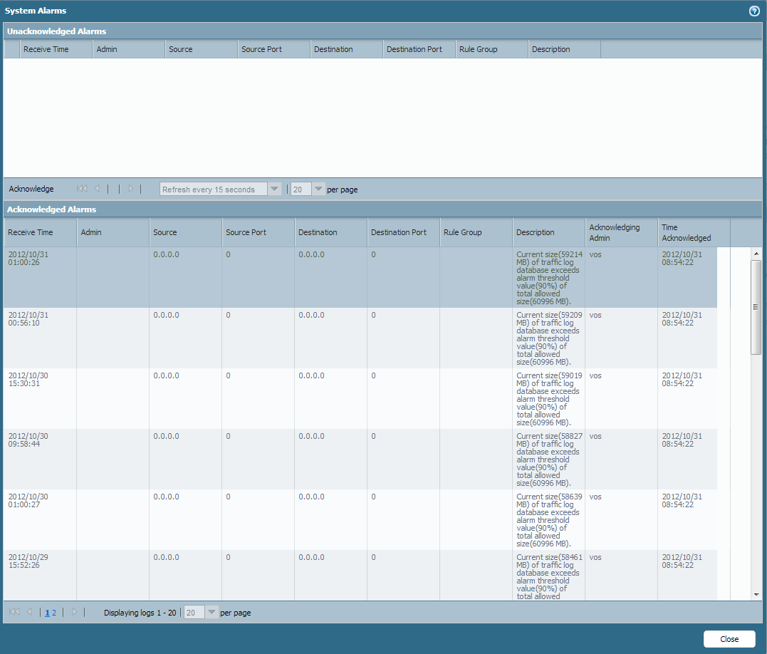Image resolution: width=767 pixels, height=654 pixels.
Task: Click the Unacknowledged Alarms section header
Action: (382, 31)
